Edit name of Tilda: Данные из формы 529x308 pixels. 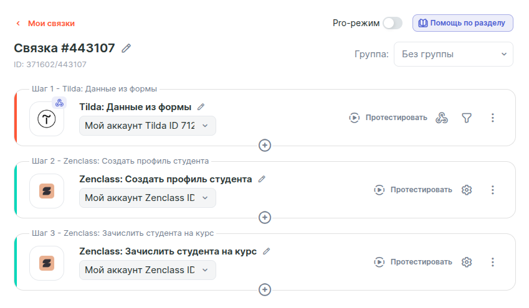coord(201,107)
